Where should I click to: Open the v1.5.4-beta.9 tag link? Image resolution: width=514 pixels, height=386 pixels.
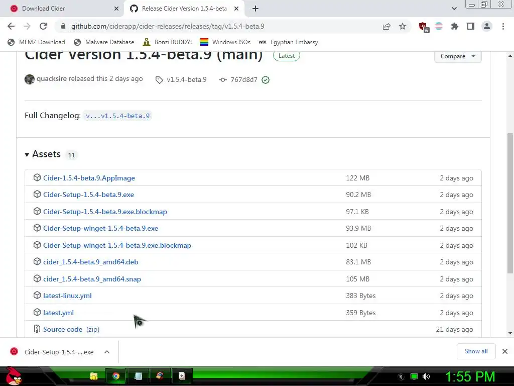[187, 80]
